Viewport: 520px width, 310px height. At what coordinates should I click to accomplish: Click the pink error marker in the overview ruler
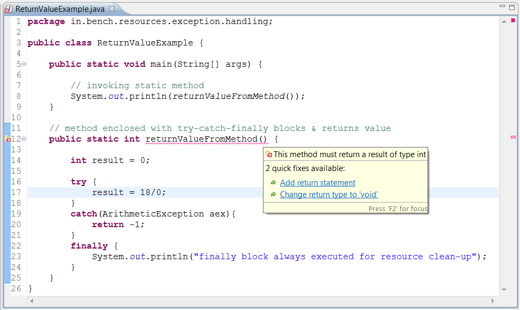click(x=513, y=137)
